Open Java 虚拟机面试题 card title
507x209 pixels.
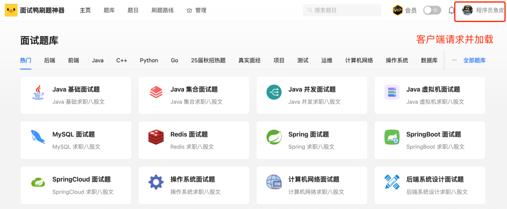coord(433,90)
